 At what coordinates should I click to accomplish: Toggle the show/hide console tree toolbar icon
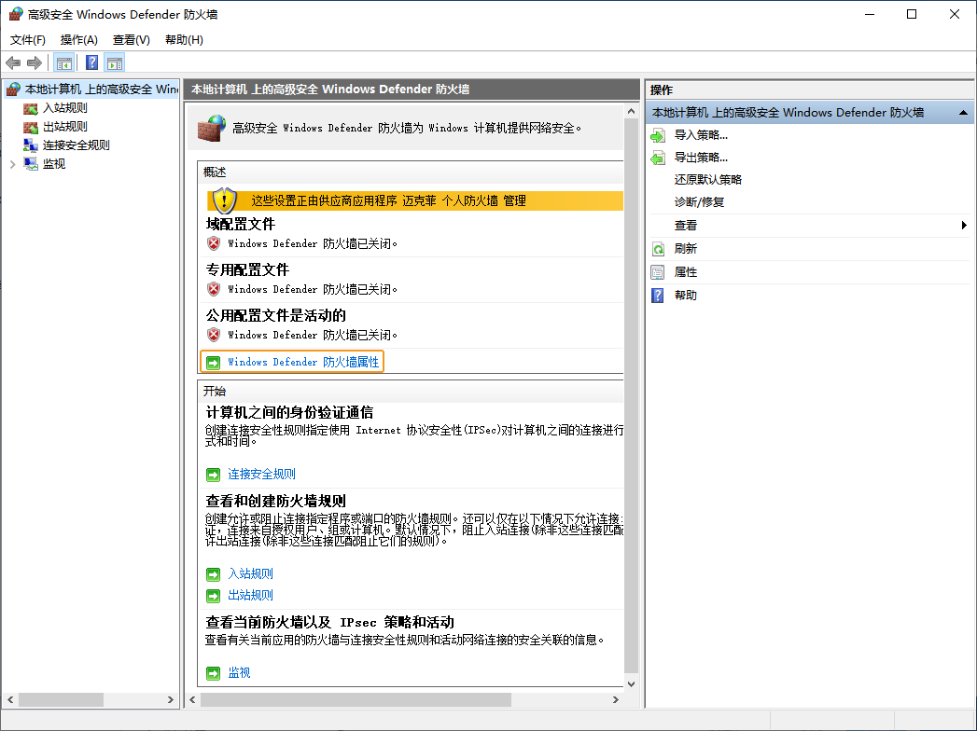pos(63,62)
